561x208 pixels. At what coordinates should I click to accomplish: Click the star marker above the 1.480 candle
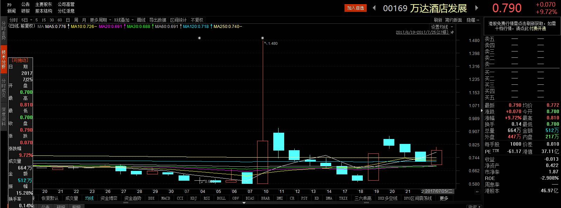pyautogui.click(x=262, y=38)
